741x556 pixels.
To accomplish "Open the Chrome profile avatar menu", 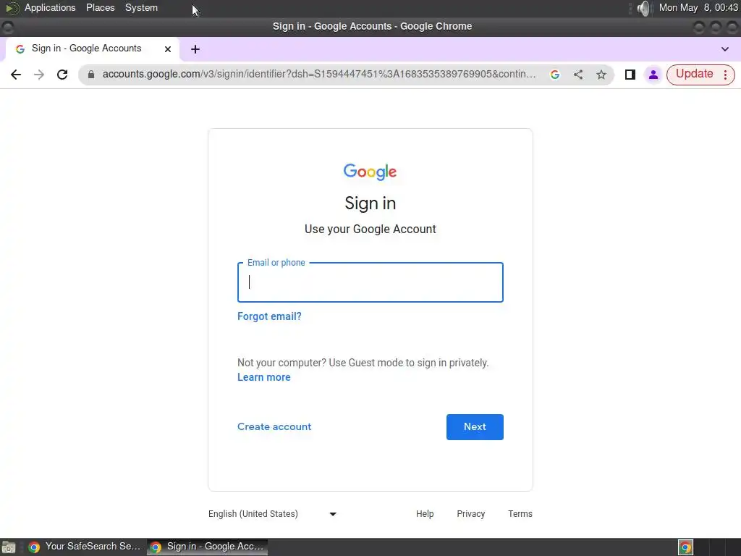I will point(653,75).
